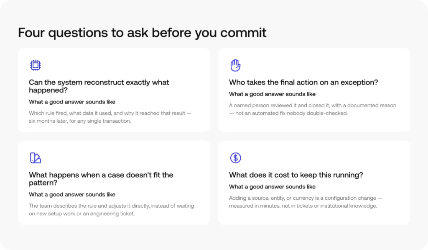The width and height of the screenshot is (428, 250).
Task: Click the chip processor icon
Action: [35, 65]
